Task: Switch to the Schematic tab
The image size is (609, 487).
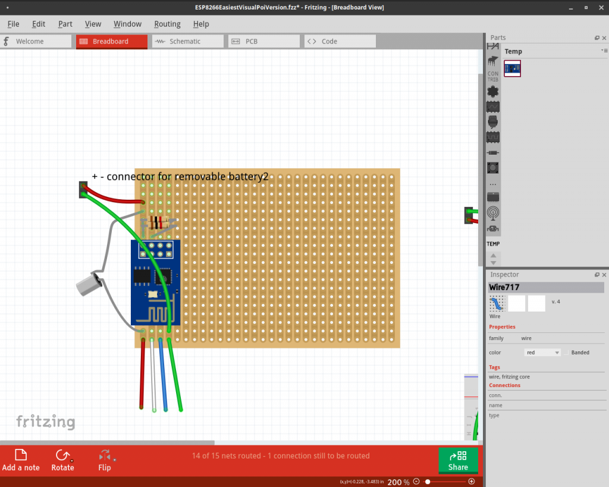Action: [187, 41]
